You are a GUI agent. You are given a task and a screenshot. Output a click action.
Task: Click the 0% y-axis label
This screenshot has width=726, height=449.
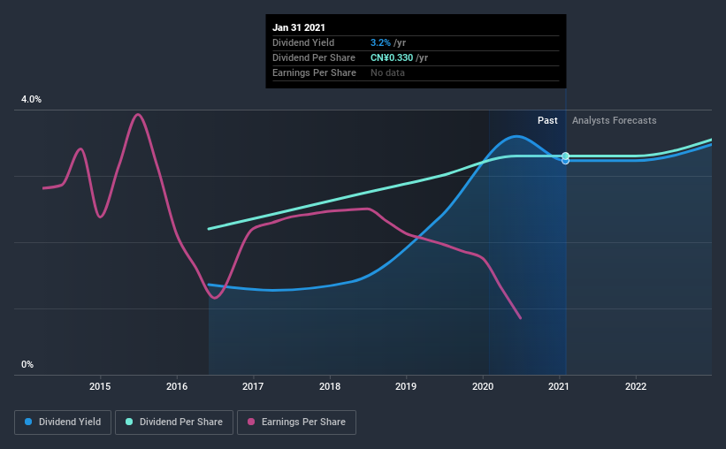[27, 365]
